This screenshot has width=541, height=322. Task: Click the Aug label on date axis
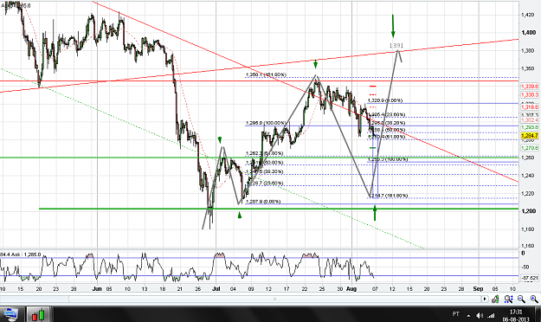[351, 288]
